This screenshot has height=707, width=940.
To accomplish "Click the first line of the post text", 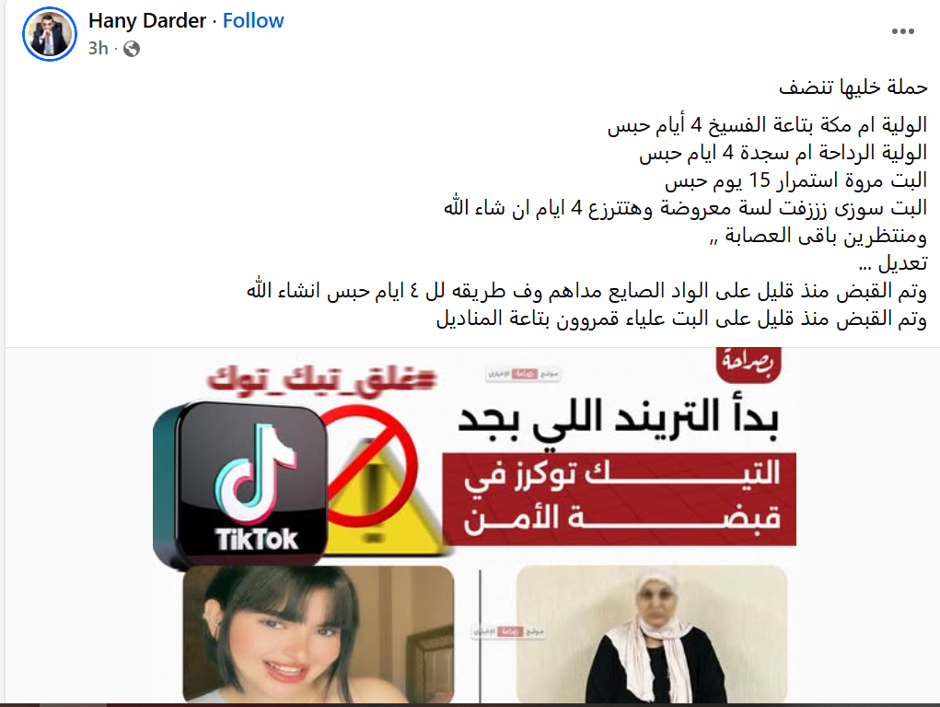I will (x=853, y=87).
